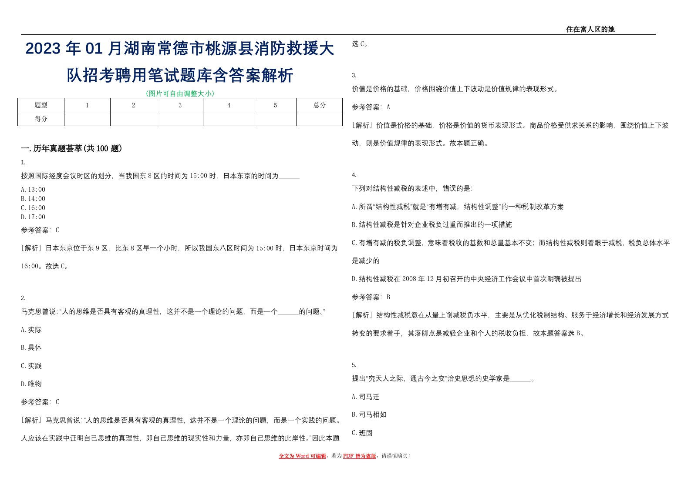This screenshot has width=691, height=488.
Task: Click the document title '2023 年 01 月湖南常德市桃源县'
Action: 180,48
